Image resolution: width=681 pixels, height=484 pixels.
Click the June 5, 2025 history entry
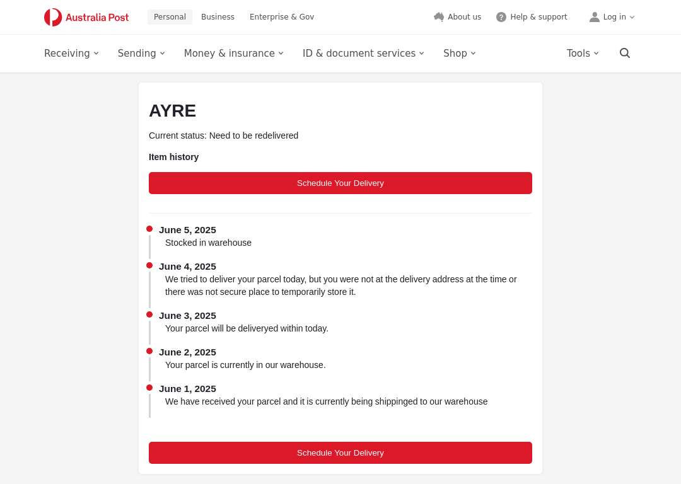(187, 230)
